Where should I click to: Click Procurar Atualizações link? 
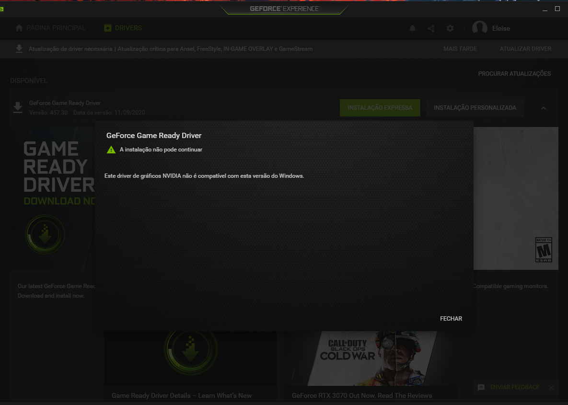(514, 73)
